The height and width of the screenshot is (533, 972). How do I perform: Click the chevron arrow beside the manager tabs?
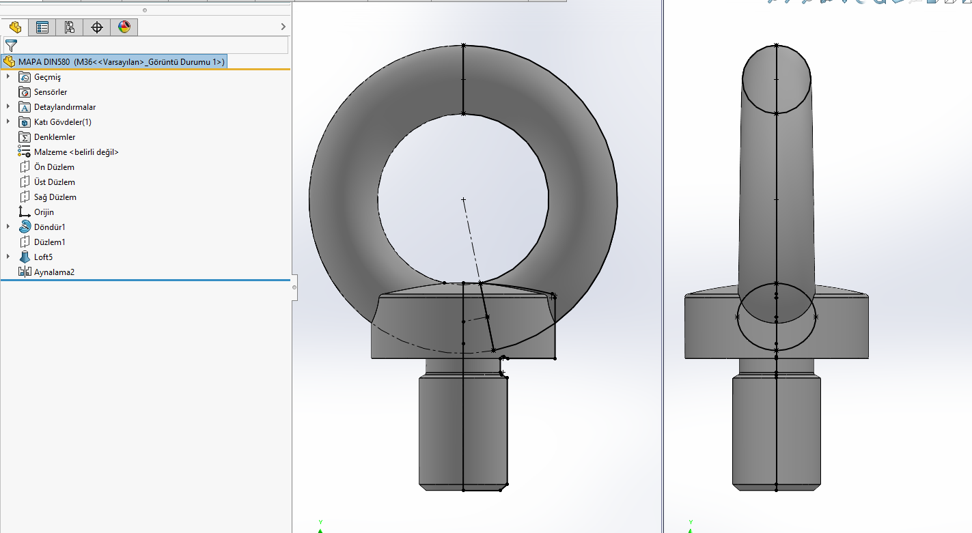(283, 27)
